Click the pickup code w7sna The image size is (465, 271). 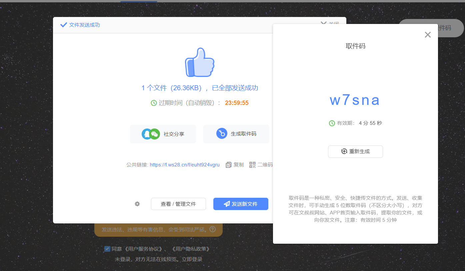355,100
